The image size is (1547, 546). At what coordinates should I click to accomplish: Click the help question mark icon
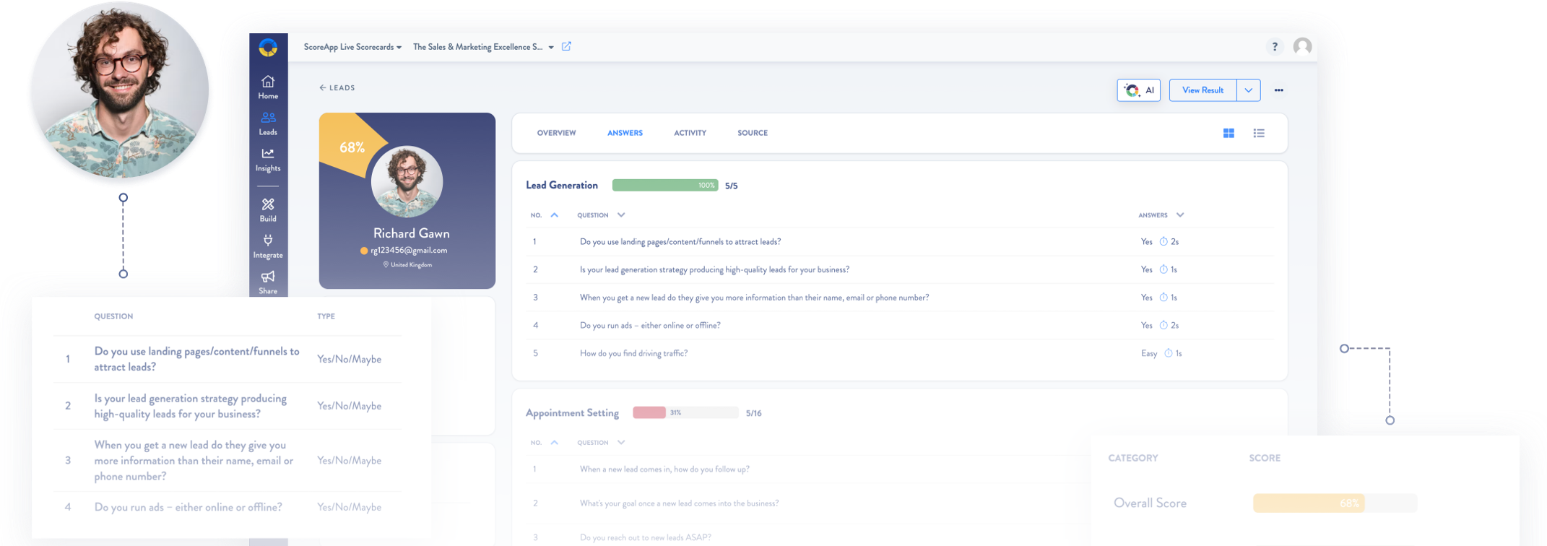click(1275, 47)
